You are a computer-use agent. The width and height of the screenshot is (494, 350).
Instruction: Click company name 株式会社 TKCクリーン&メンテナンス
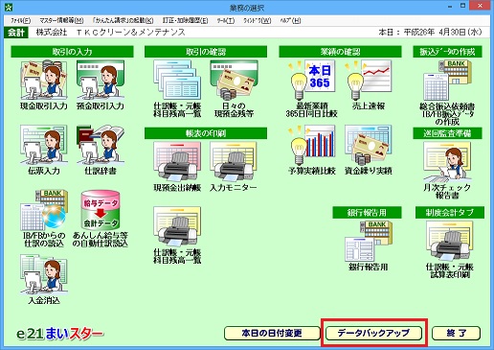[110, 33]
